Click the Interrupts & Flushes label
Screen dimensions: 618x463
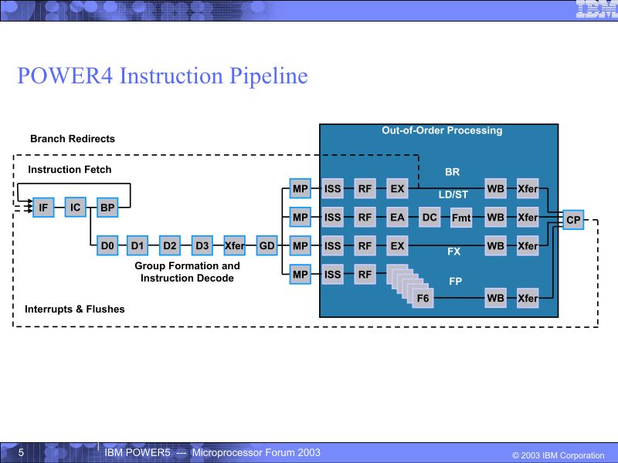point(75,309)
